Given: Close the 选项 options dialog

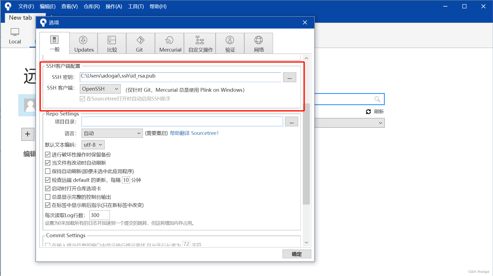Looking at the screenshot, I should point(305,22).
